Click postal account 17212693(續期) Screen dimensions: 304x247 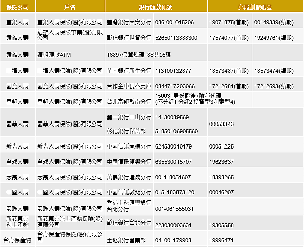point(274,86)
